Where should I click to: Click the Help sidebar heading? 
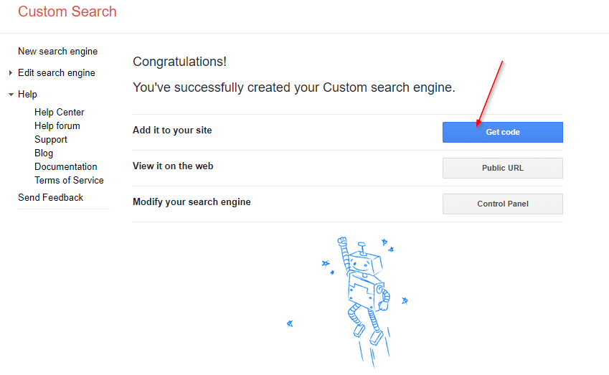(27, 95)
